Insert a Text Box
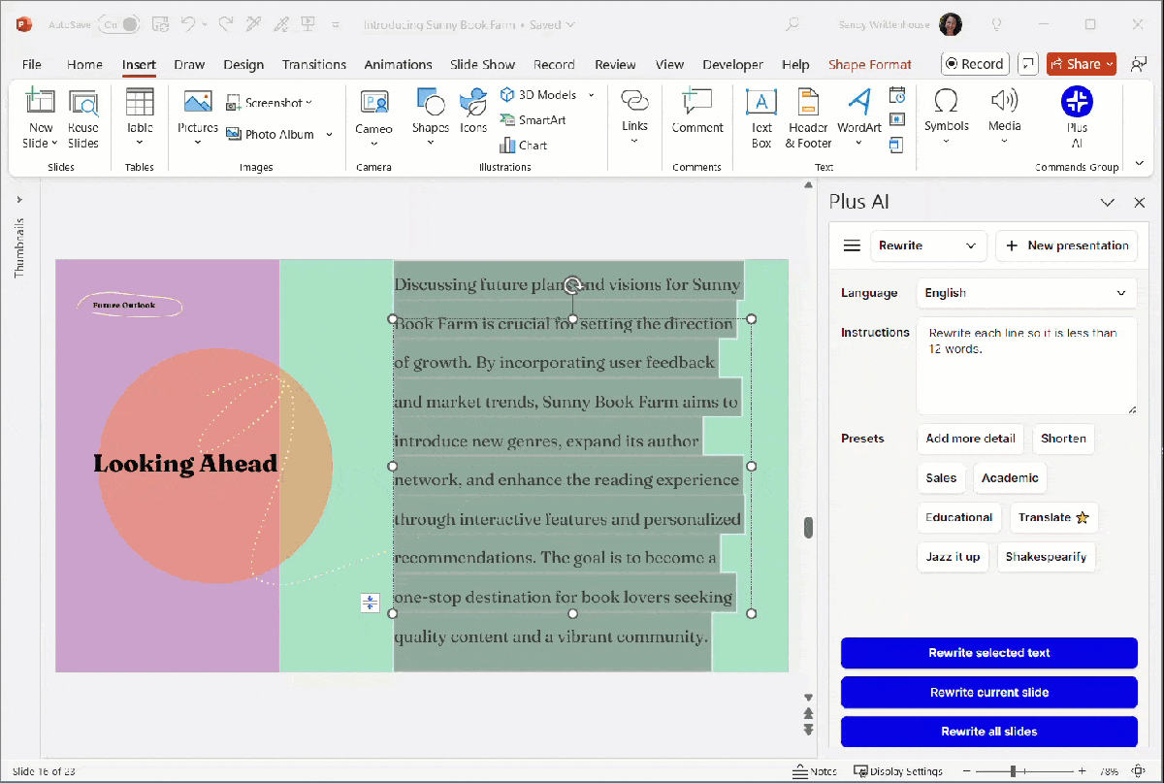Image resolution: width=1164 pixels, height=783 pixels. coord(760,115)
